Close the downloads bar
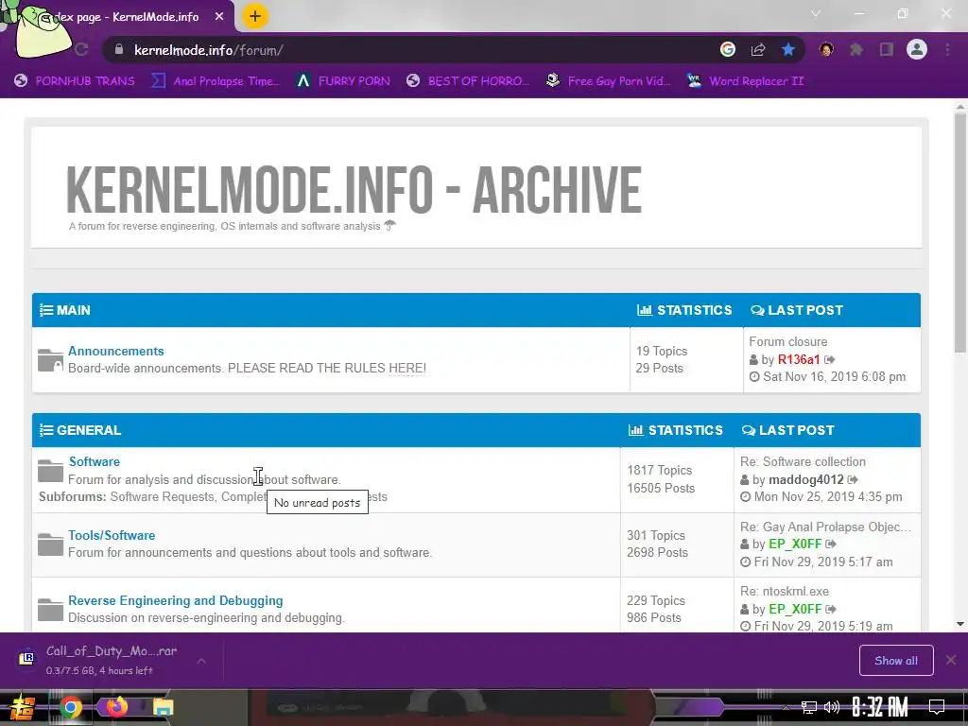Viewport: 968px width, 726px height. (951, 661)
